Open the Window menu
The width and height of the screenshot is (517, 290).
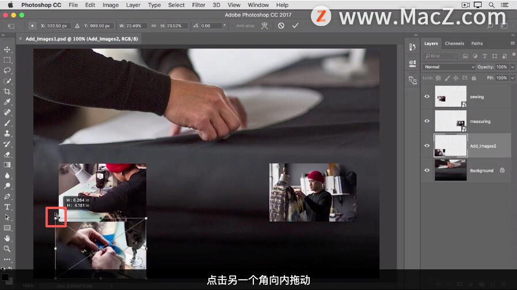point(258,5)
